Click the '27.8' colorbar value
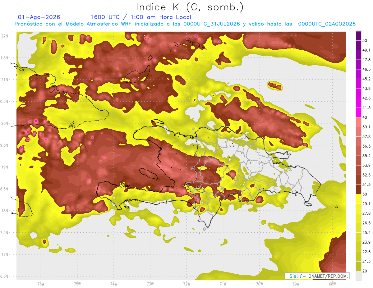Viewport: 373px width, 288px height. 366,213
